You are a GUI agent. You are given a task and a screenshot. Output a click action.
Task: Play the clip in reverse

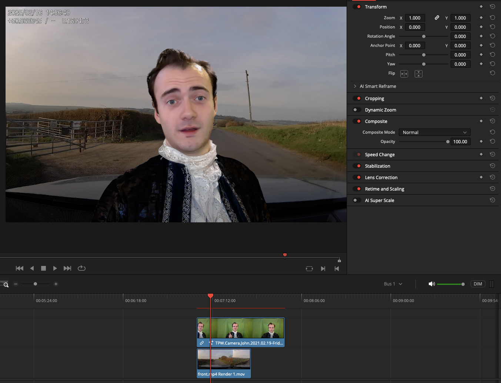32,268
